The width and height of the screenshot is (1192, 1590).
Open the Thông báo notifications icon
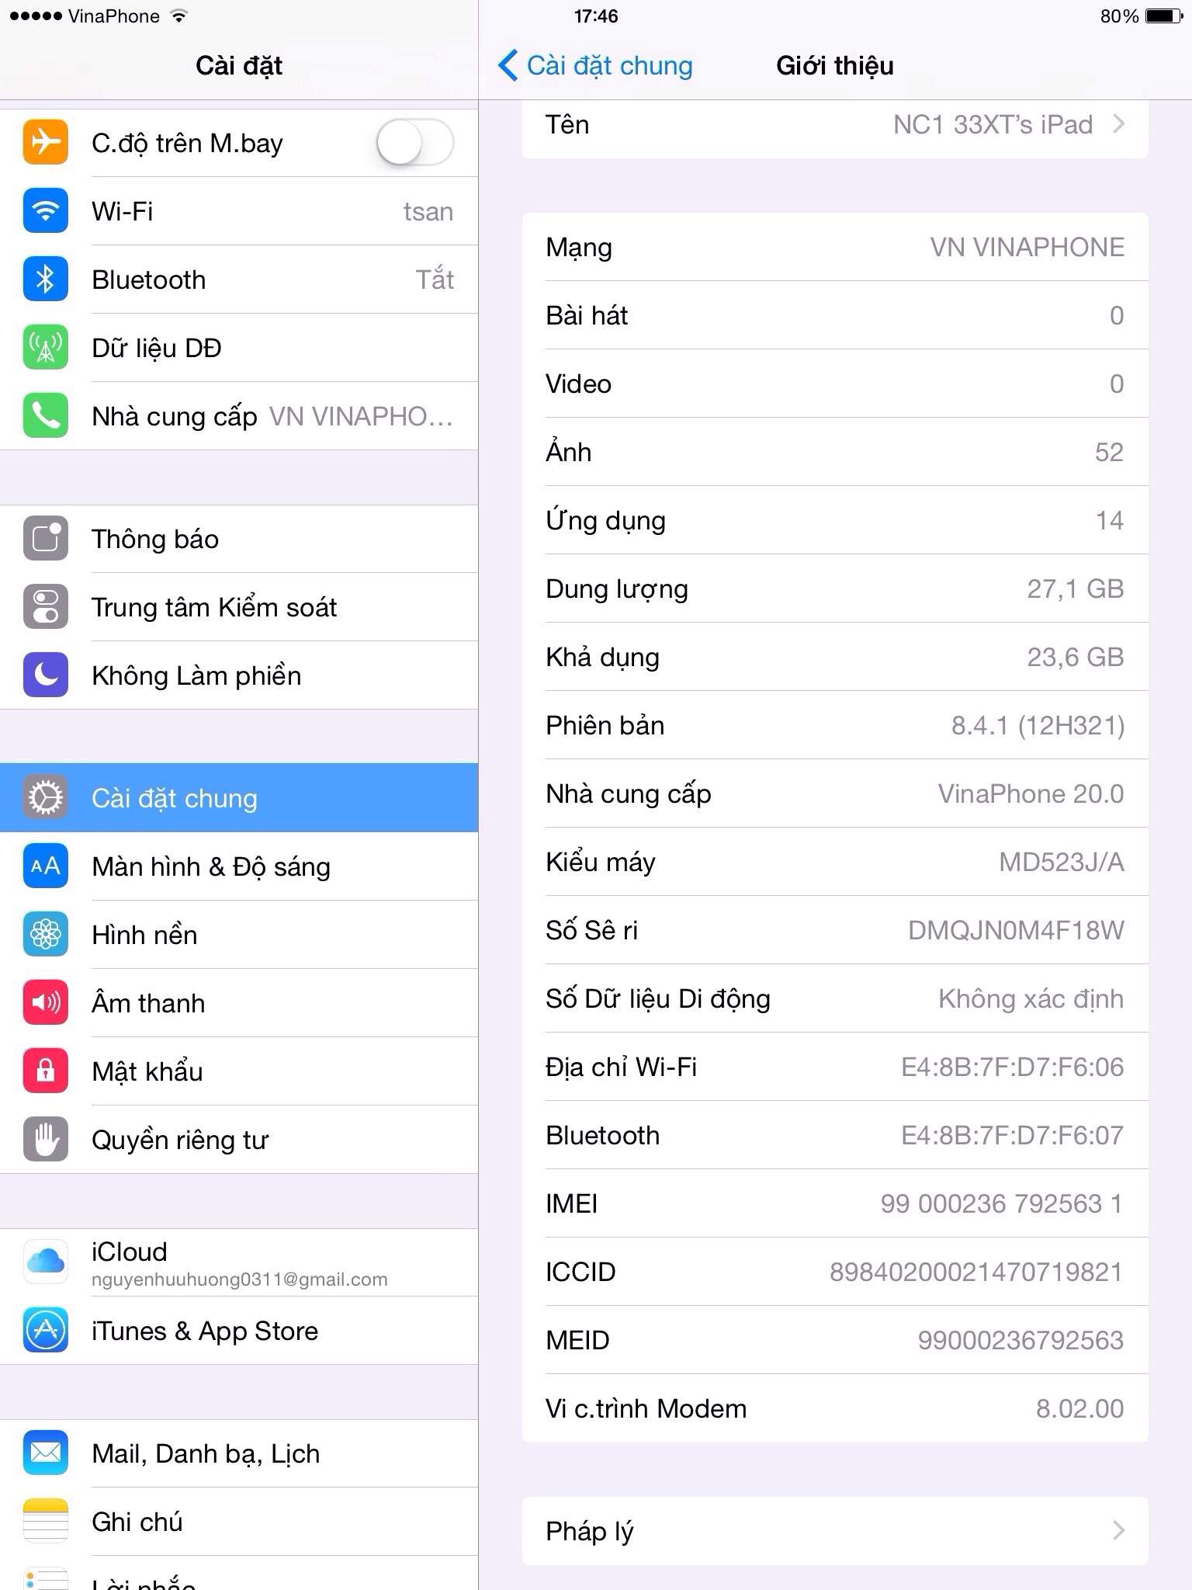46,539
